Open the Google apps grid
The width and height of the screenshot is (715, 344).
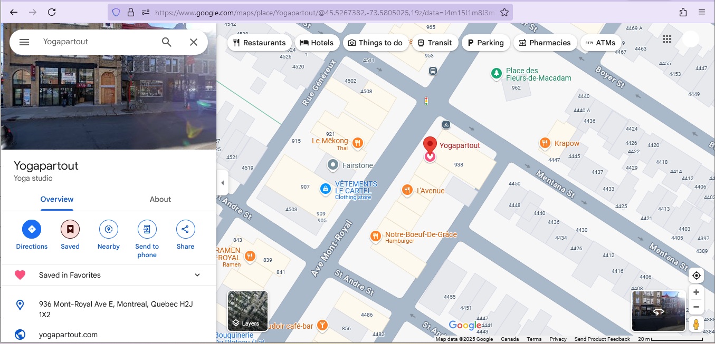[667, 39]
